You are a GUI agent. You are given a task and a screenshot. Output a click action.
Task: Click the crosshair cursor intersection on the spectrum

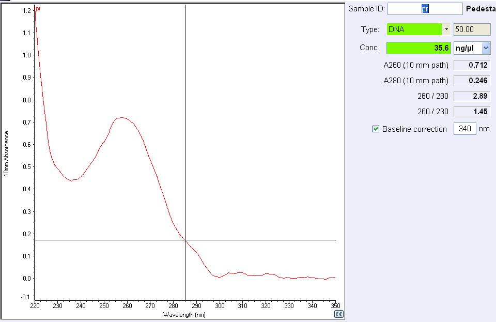[x=185, y=240]
